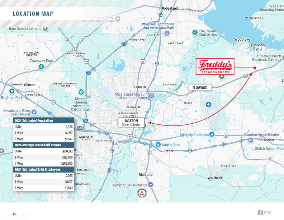Screen dimensions: 284x220
Task: Click the hospital H marker icon
Action: (x=79, y=129)
